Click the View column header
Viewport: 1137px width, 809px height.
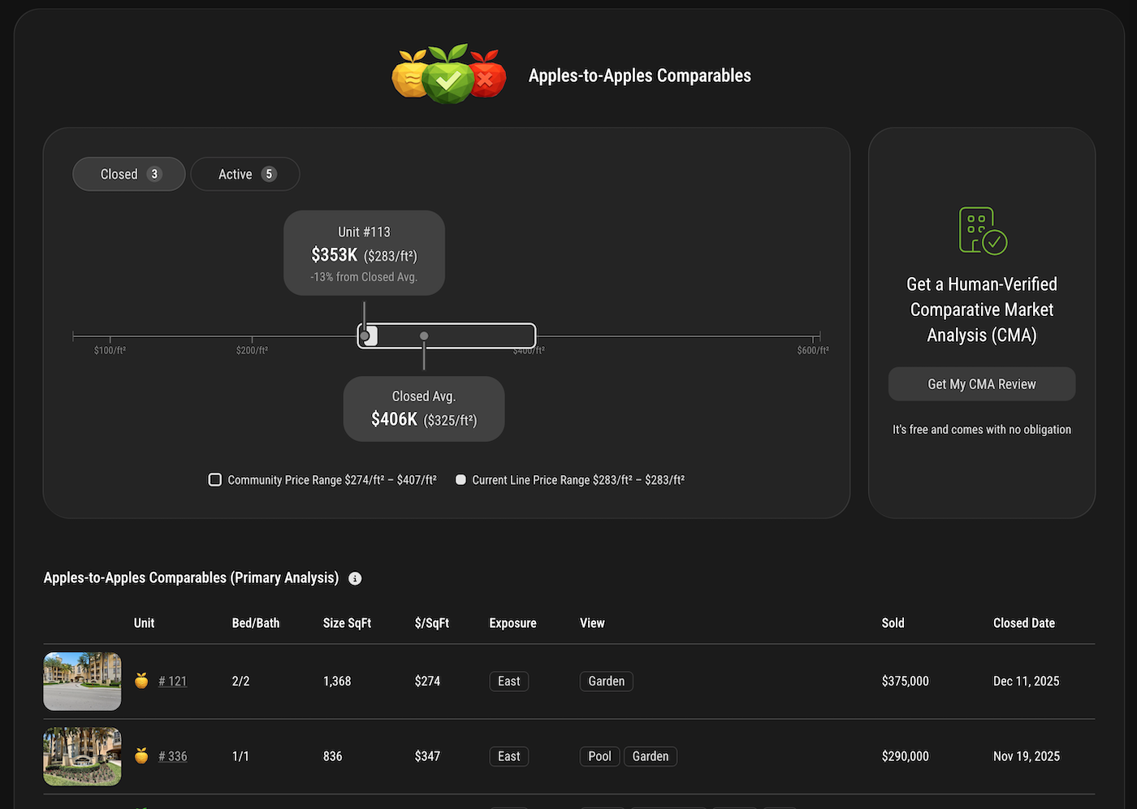click(x=592, y=623)
